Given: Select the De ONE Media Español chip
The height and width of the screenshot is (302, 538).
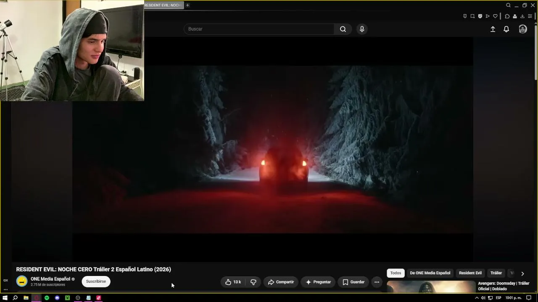Looking at the screenshot, I should (x=430, y=273).
